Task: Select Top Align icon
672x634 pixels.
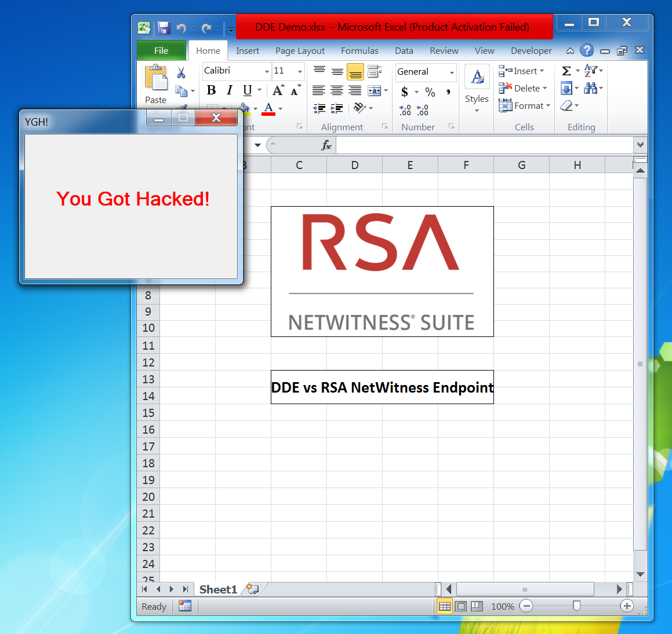Action: point(319,71)
